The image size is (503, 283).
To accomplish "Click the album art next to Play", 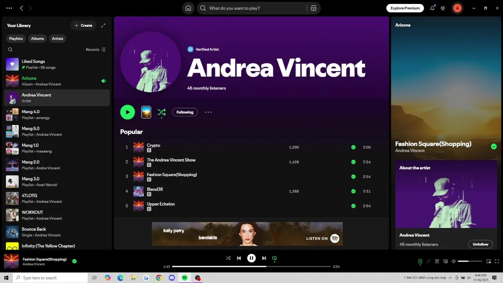I will pyautogui.click(x=146, y=112).
